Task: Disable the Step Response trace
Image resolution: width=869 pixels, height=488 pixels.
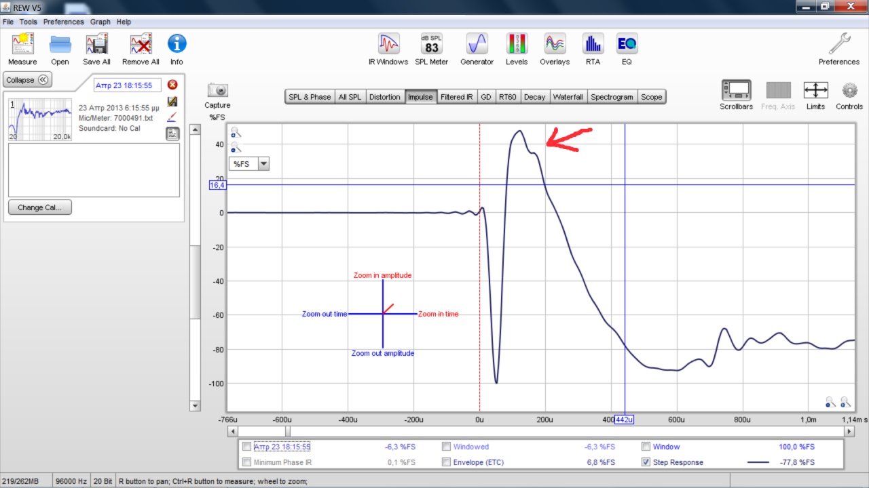Action: (646, 462)
